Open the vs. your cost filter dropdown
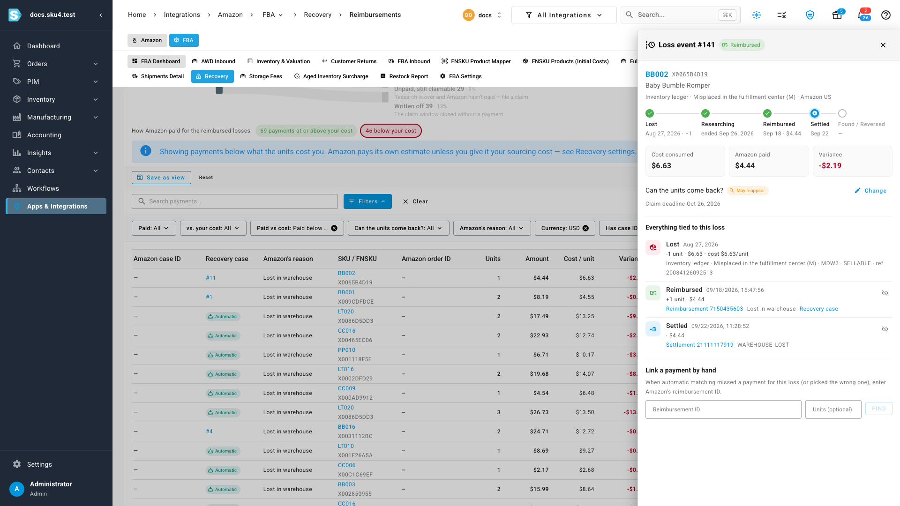The width and height of the screenshot is (900, 506). [213, 228]
